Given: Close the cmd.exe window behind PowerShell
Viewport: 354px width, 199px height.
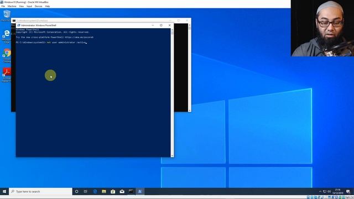Looking at the screenshot, I should coord(187,20).
